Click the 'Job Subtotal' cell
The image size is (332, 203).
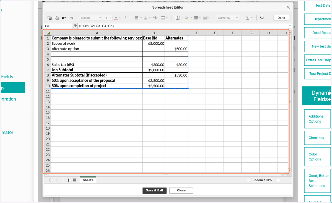97,70
